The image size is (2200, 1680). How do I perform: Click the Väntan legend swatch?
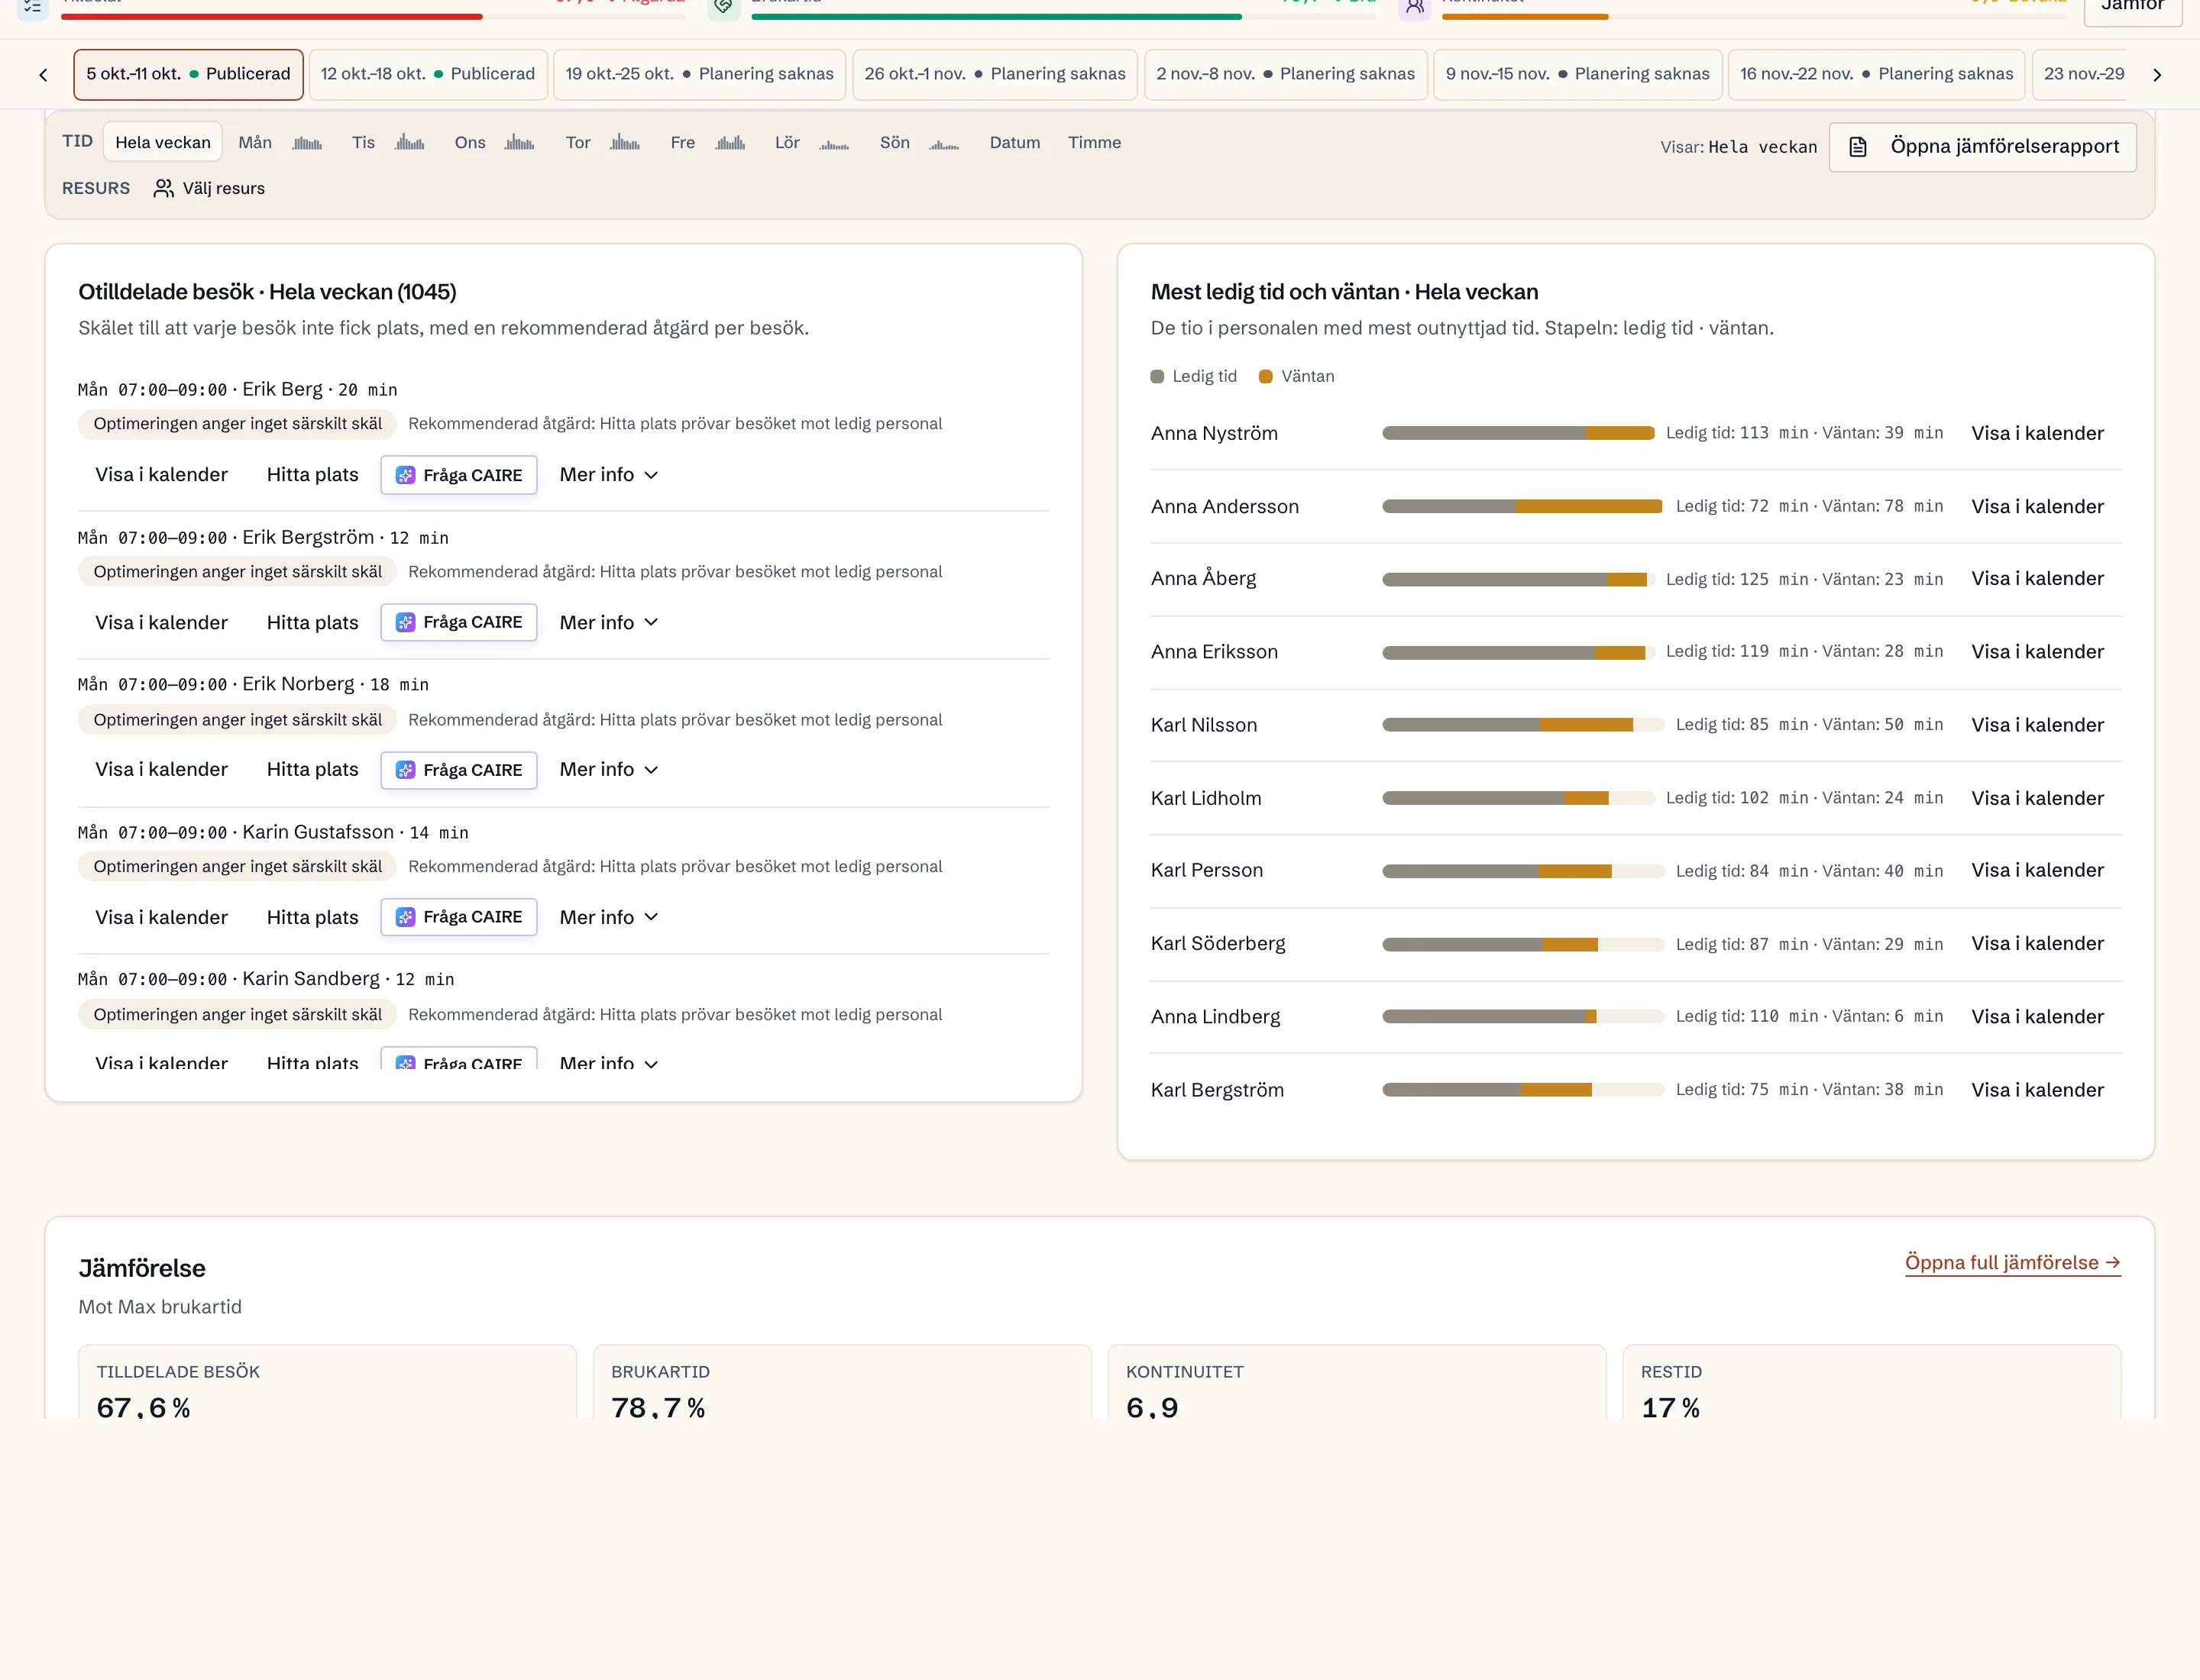[x=1264, y=377]
